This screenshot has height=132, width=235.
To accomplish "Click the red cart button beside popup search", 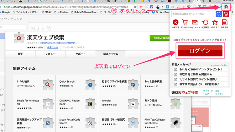I will [226, 14].
